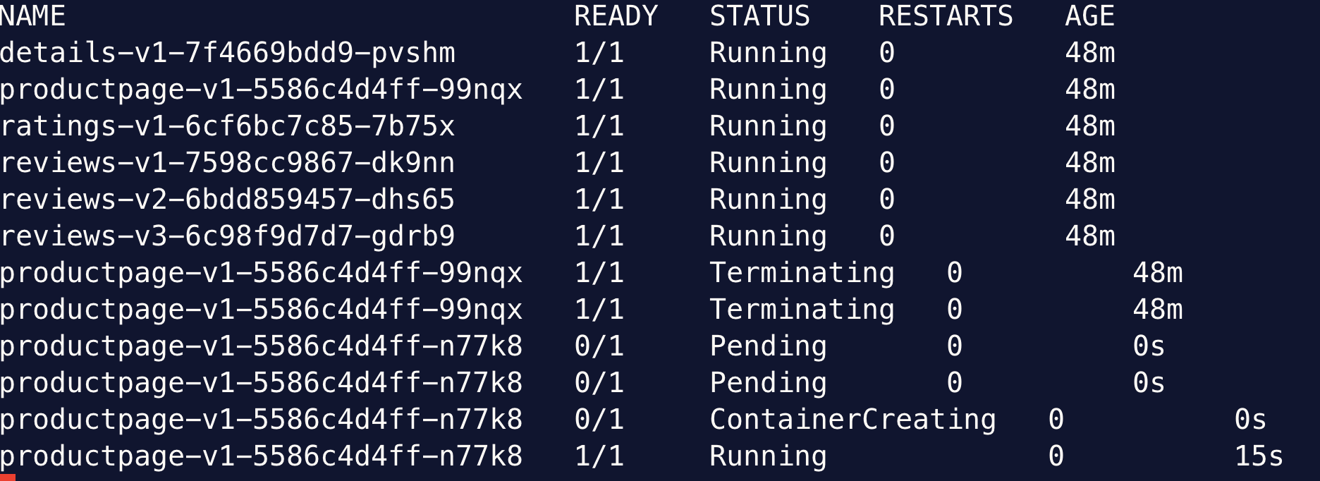
Task: Click last productpage-v1-5586c4d4ff-n77k8 entry
Action: 261,456
